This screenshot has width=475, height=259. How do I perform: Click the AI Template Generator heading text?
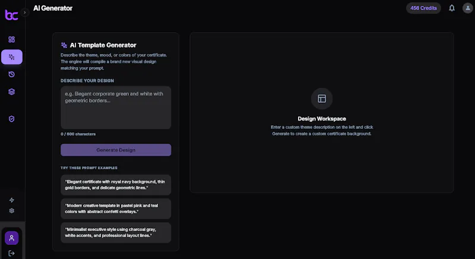(103, 45)
